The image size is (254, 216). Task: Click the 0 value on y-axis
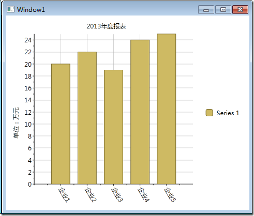pyautogui.click(x=30, y=184)
